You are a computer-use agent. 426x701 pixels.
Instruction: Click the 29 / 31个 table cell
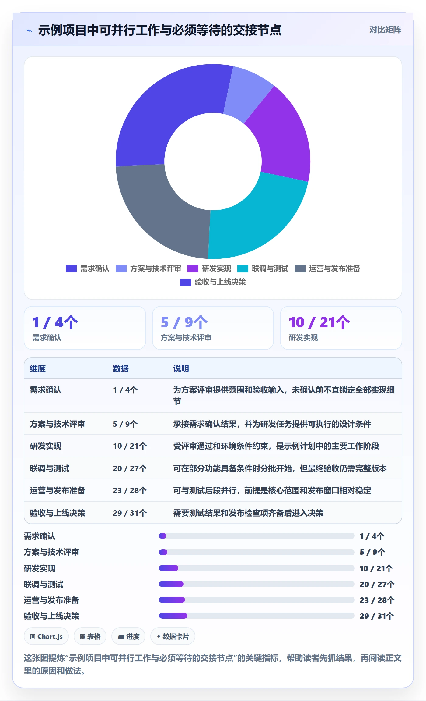[x=130, y=513]
